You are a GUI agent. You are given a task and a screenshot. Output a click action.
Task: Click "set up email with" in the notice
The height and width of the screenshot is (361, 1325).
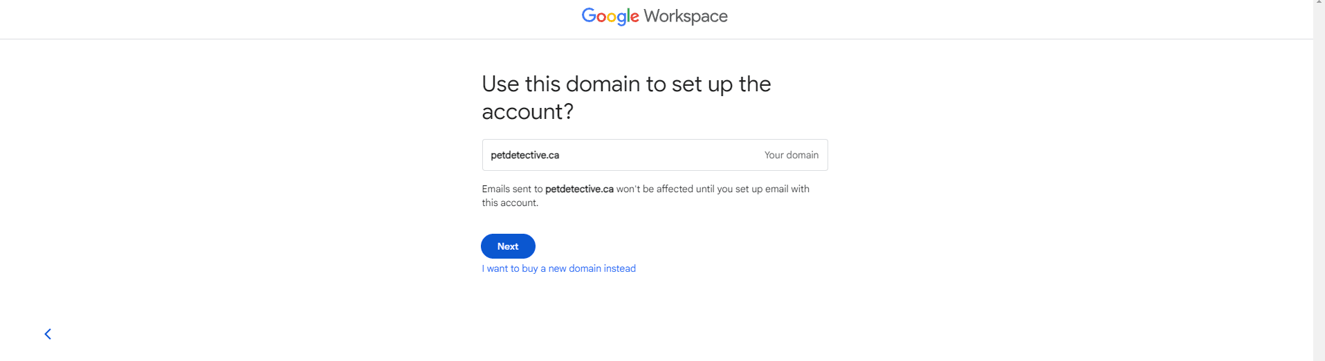pos(772,189)
